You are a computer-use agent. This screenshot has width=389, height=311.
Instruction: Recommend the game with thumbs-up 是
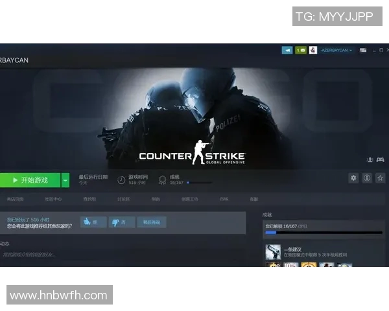coord(93,222)
